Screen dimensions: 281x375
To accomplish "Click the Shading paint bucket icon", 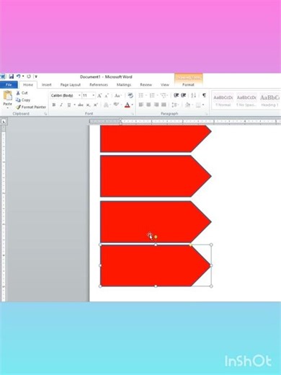I will (x=187, y=105).
